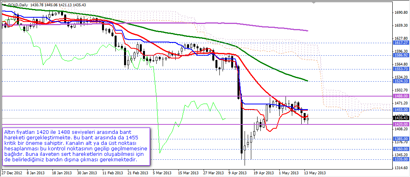Click the 1553.73 level label
Screen dimensions: 410x177
tap(400, 69)
